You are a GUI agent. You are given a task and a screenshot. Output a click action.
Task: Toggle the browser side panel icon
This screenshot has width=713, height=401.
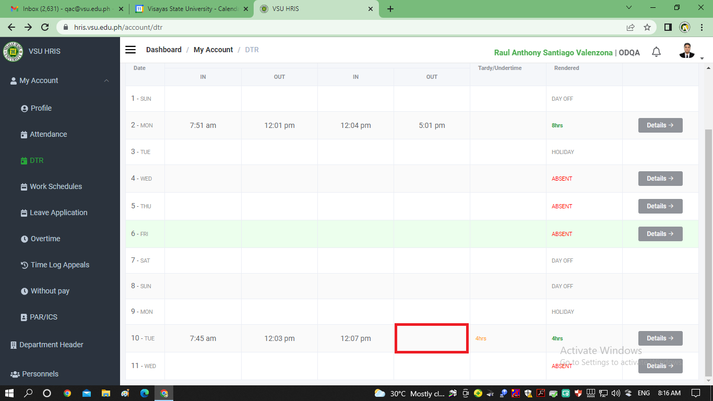(x=668, y=27)
